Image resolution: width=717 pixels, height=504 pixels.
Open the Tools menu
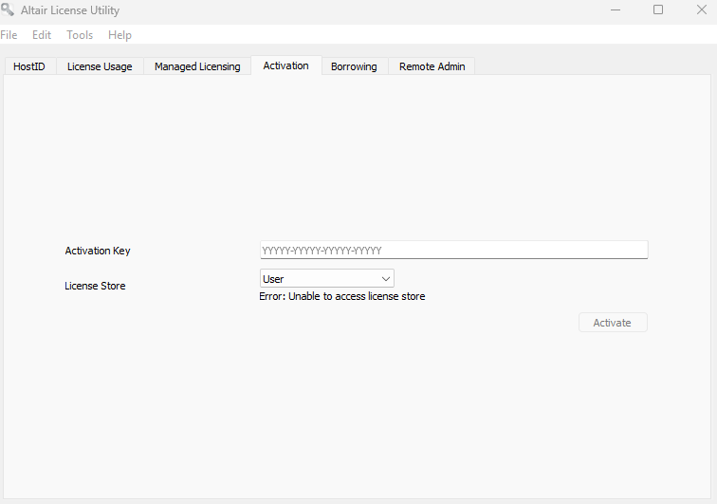click(x=80, y=35)
